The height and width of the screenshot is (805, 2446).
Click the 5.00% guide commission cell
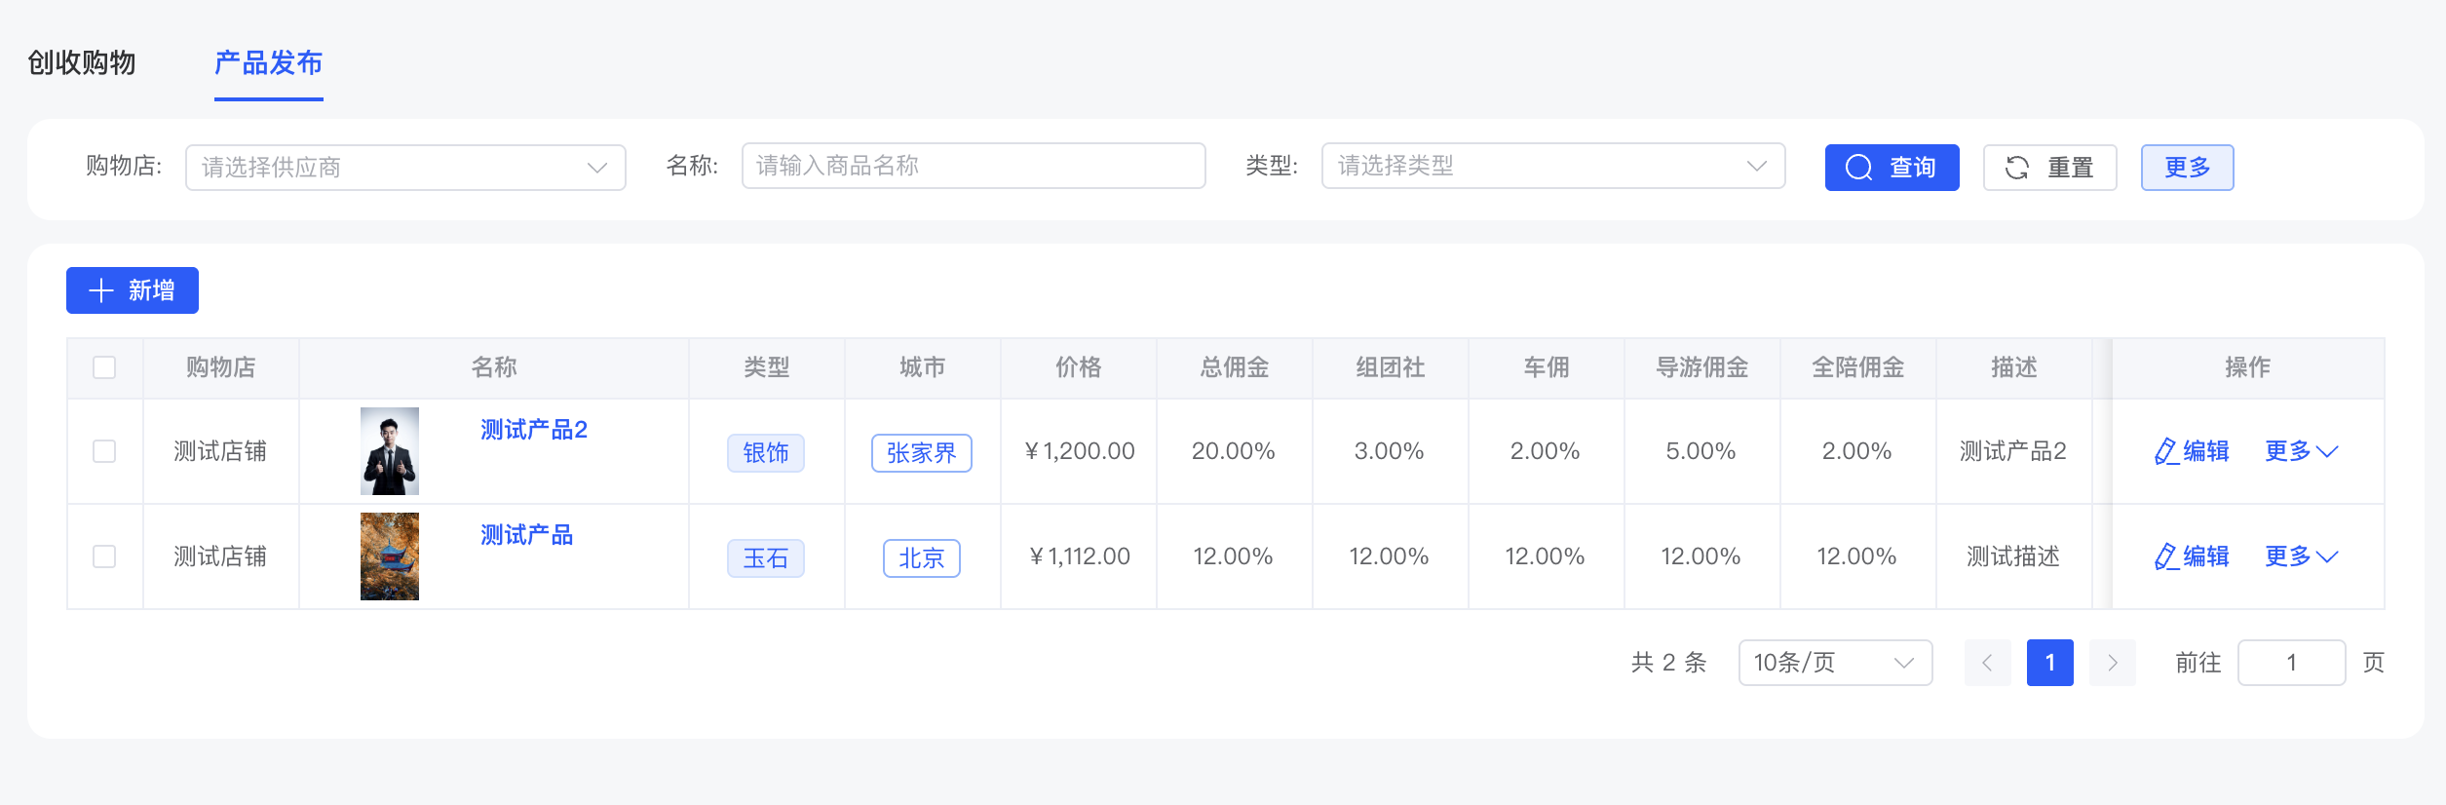click(1701, 451)
